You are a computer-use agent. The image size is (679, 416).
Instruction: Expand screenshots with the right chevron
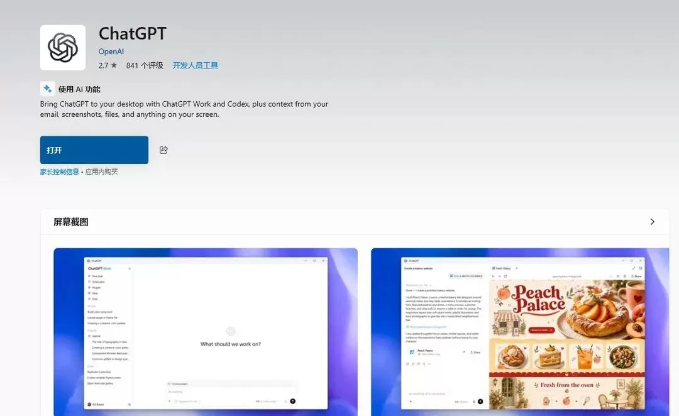click(x=652, y=222)
